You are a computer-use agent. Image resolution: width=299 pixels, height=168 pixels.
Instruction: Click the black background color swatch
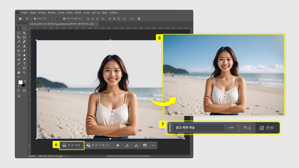coord(24,85)
